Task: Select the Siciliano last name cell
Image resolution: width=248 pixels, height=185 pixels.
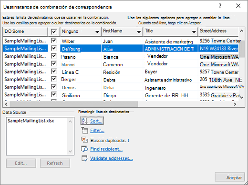Action: pos(81,95)
